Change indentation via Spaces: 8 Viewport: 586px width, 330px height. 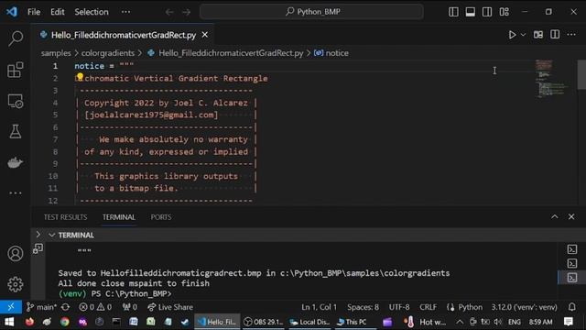[x=363, y=307]
